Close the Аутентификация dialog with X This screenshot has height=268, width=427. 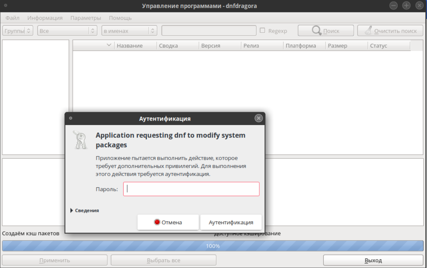pos(259,118)
